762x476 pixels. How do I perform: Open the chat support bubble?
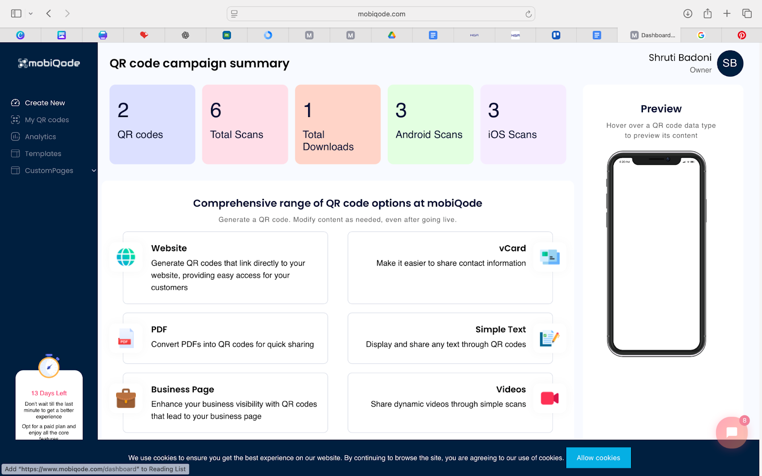[x=732, y=432]
